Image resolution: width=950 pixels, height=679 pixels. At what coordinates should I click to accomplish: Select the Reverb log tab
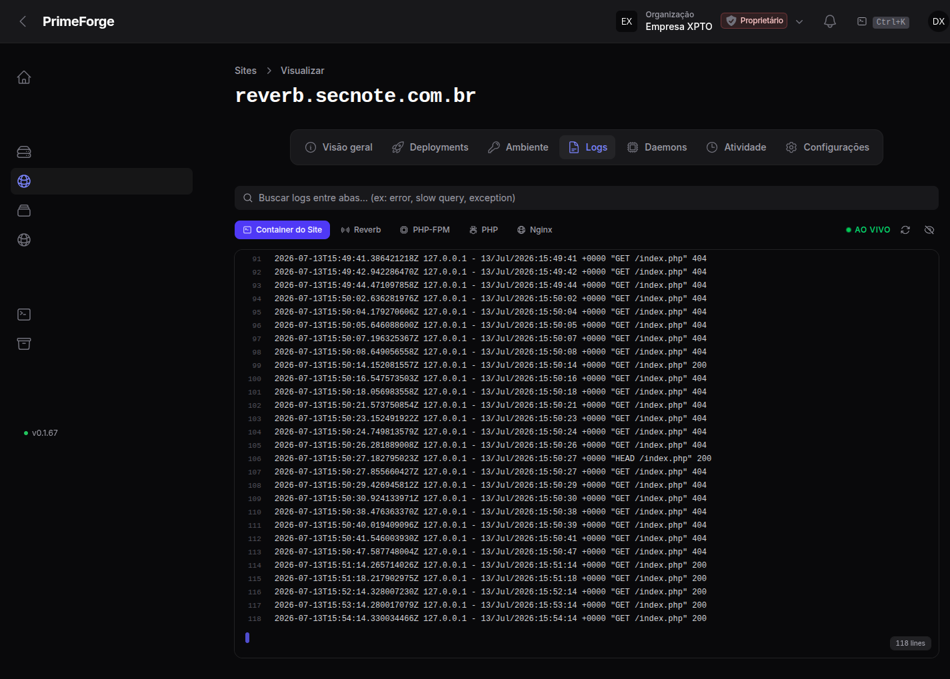361,230
